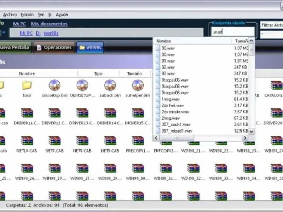This screenshot has width=283, height=212.
Task: Select the DRIVER12 cab archive icon
Action: 55,113
